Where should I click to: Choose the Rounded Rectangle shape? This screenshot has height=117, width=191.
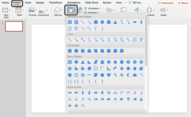tap(76, 51)
